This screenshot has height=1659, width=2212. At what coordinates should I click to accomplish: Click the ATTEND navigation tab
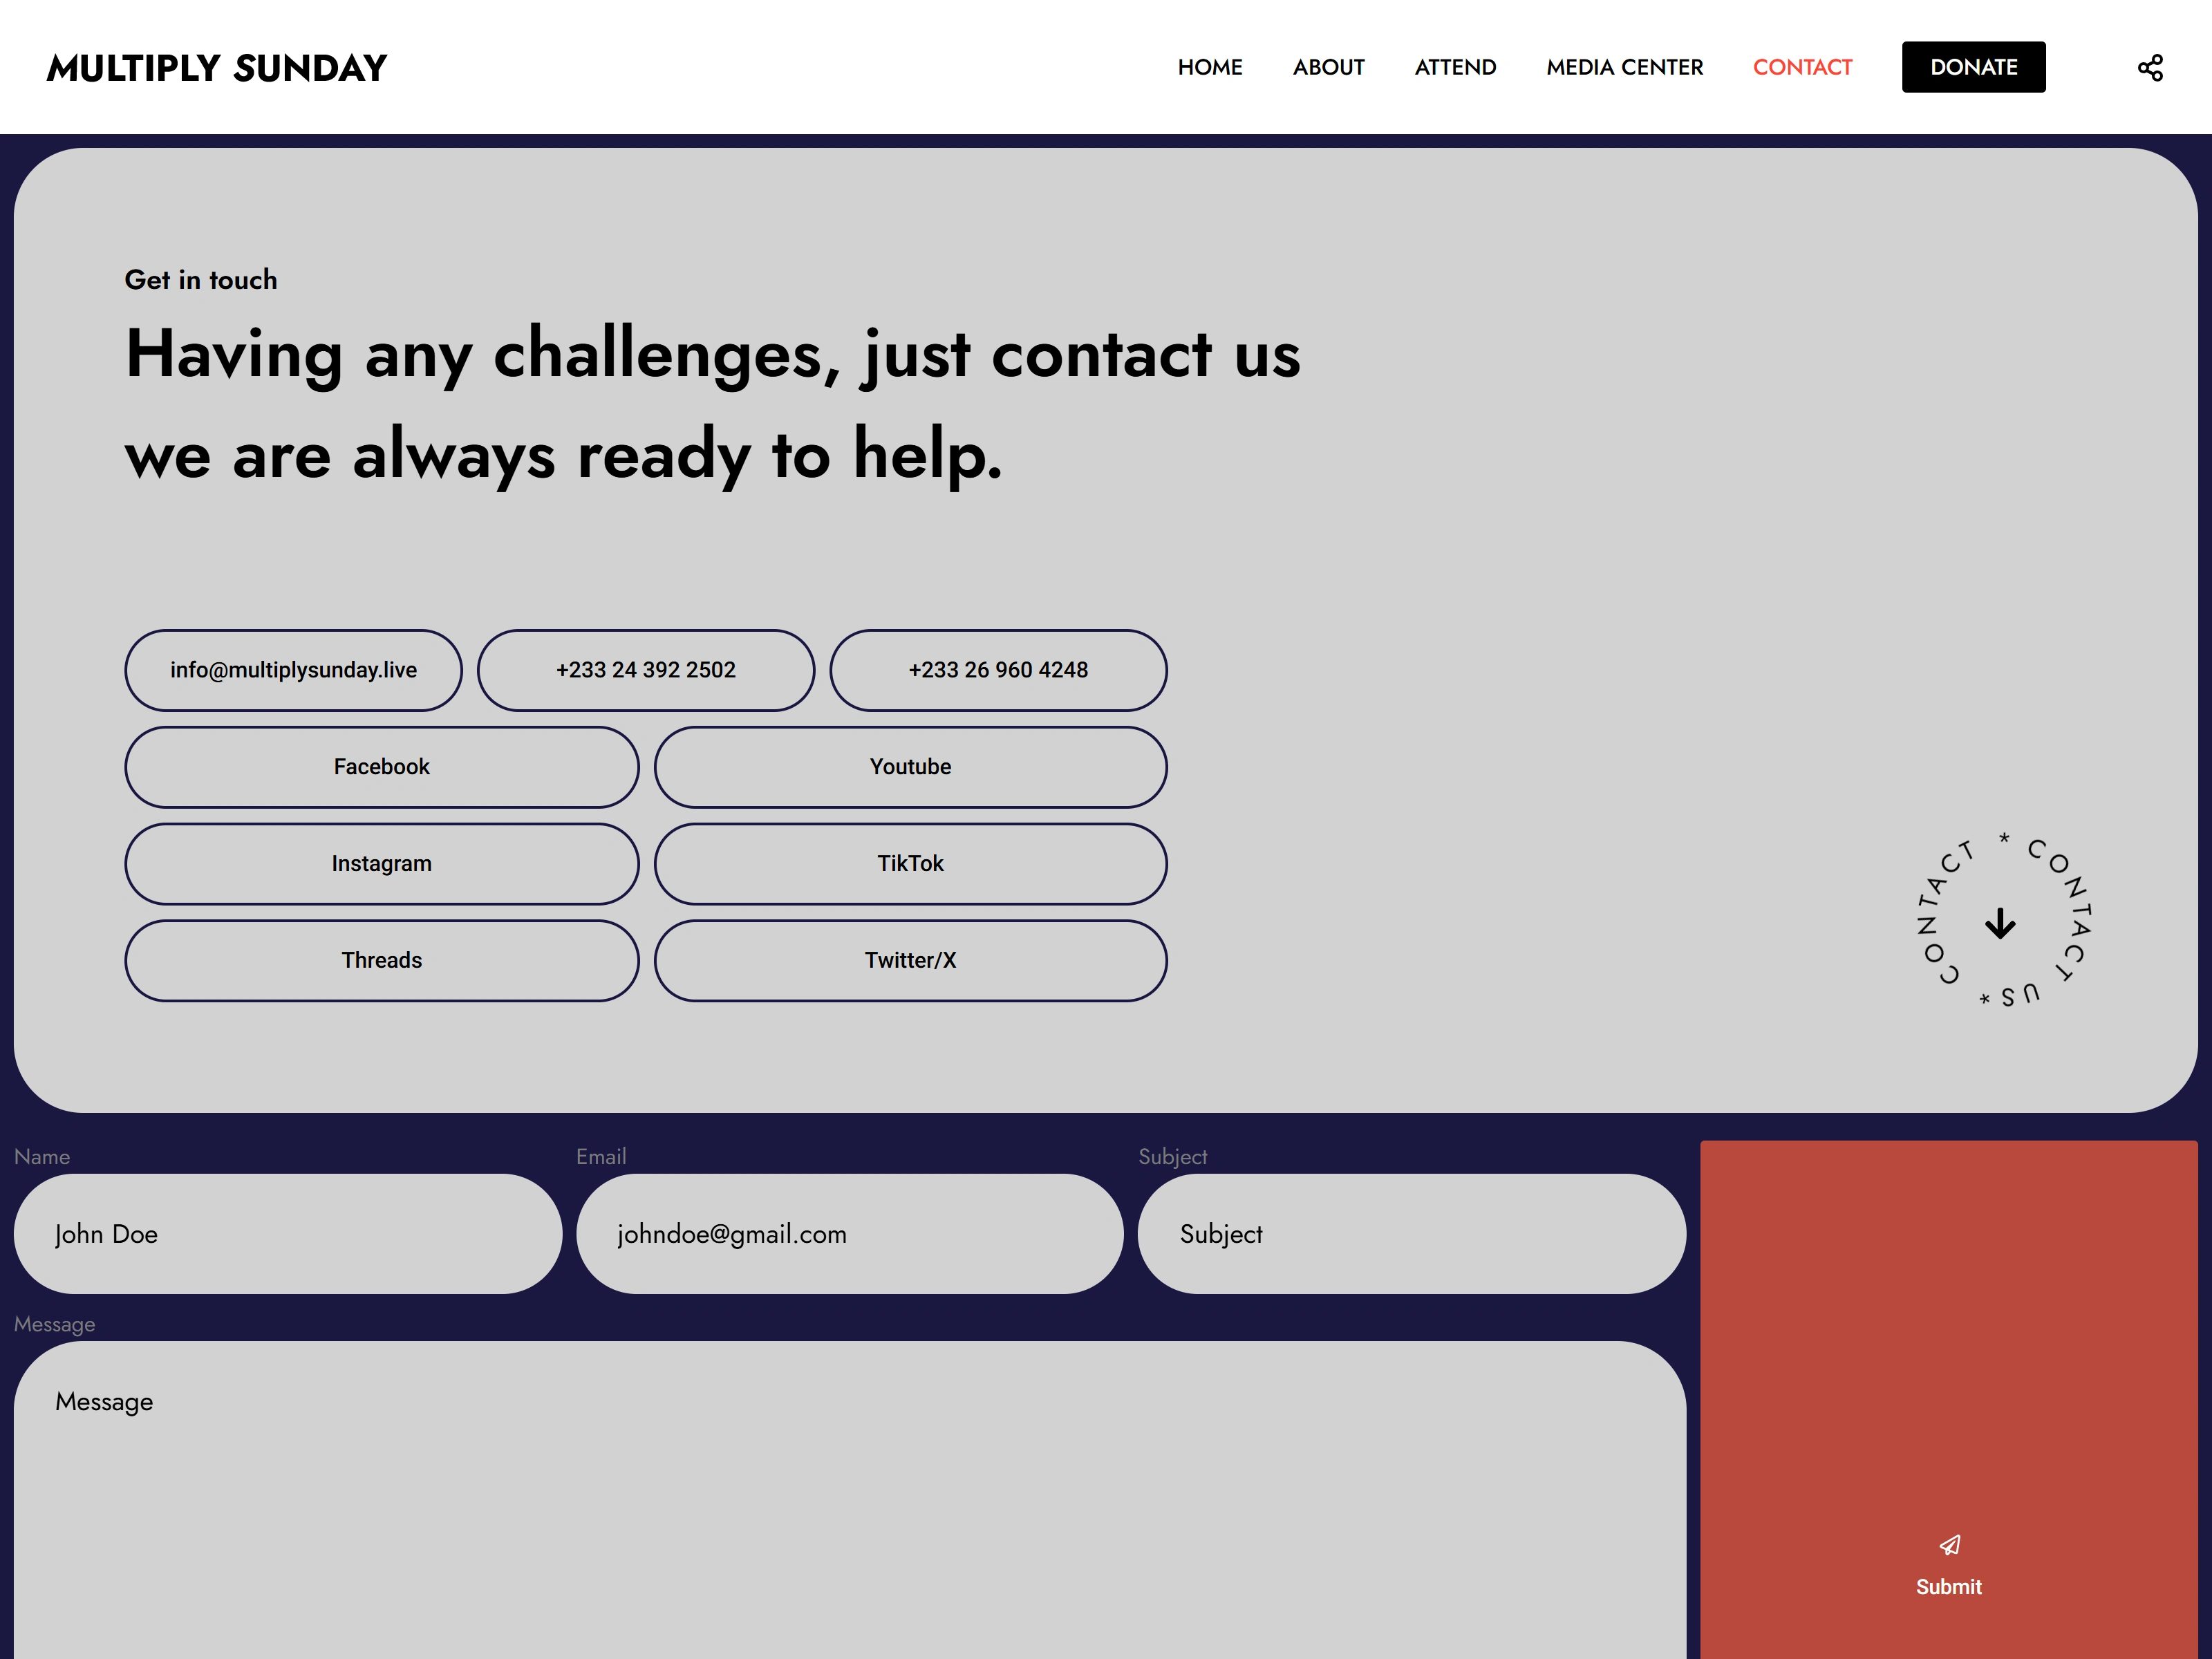1456,66
